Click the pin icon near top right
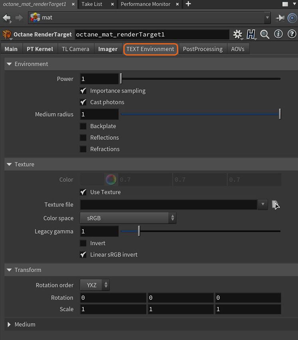Screen dimensions: 298x340 (281, 18)
